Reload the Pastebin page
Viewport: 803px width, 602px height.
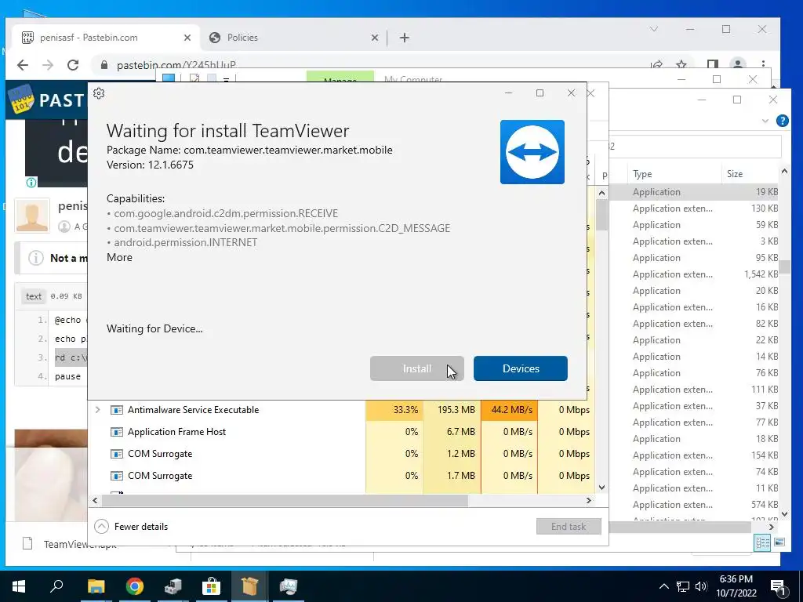pos(73,65)
